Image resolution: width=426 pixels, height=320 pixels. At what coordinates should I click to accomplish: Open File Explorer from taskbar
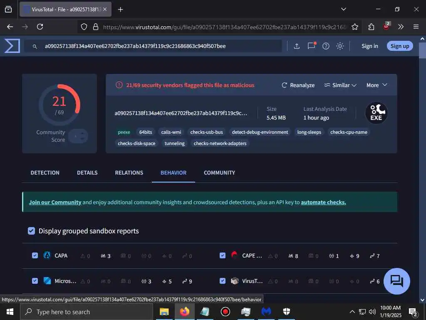164,312
